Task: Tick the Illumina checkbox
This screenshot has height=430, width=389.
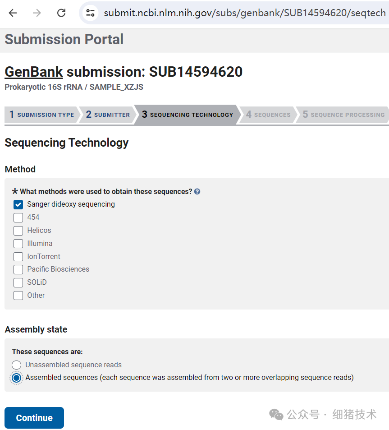Action: pyautogui.click(x=18, y=244)
